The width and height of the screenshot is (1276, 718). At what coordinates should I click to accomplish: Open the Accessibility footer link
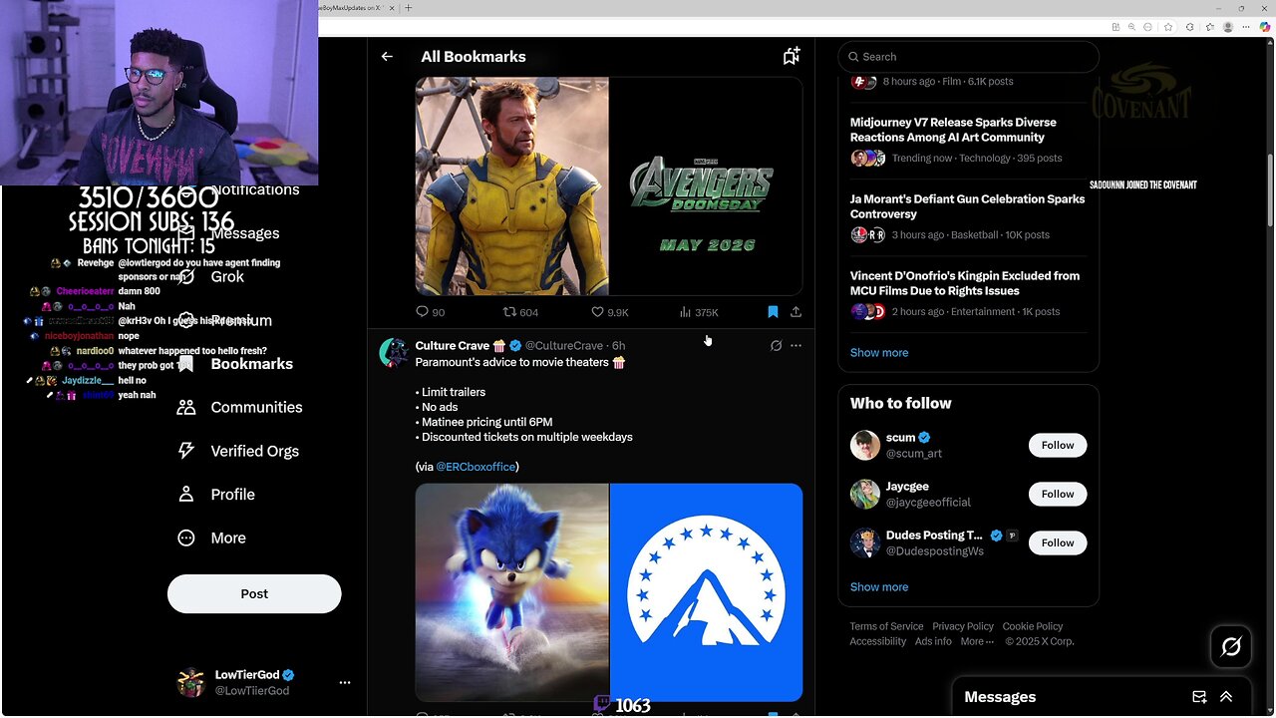pos(878,641)
